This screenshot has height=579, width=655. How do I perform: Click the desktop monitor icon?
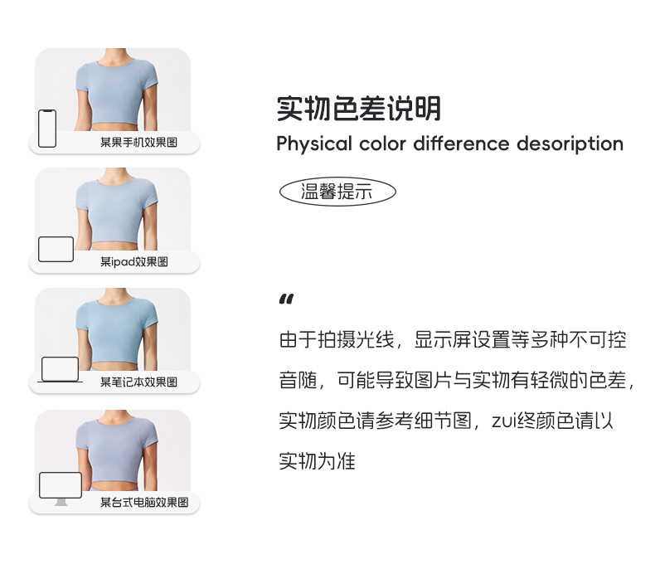coord(61,489)
